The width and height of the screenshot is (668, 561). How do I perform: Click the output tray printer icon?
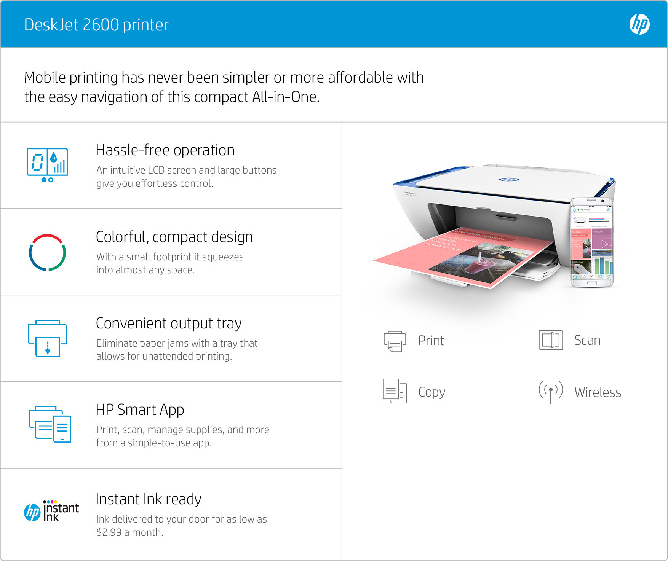point(48,338)
